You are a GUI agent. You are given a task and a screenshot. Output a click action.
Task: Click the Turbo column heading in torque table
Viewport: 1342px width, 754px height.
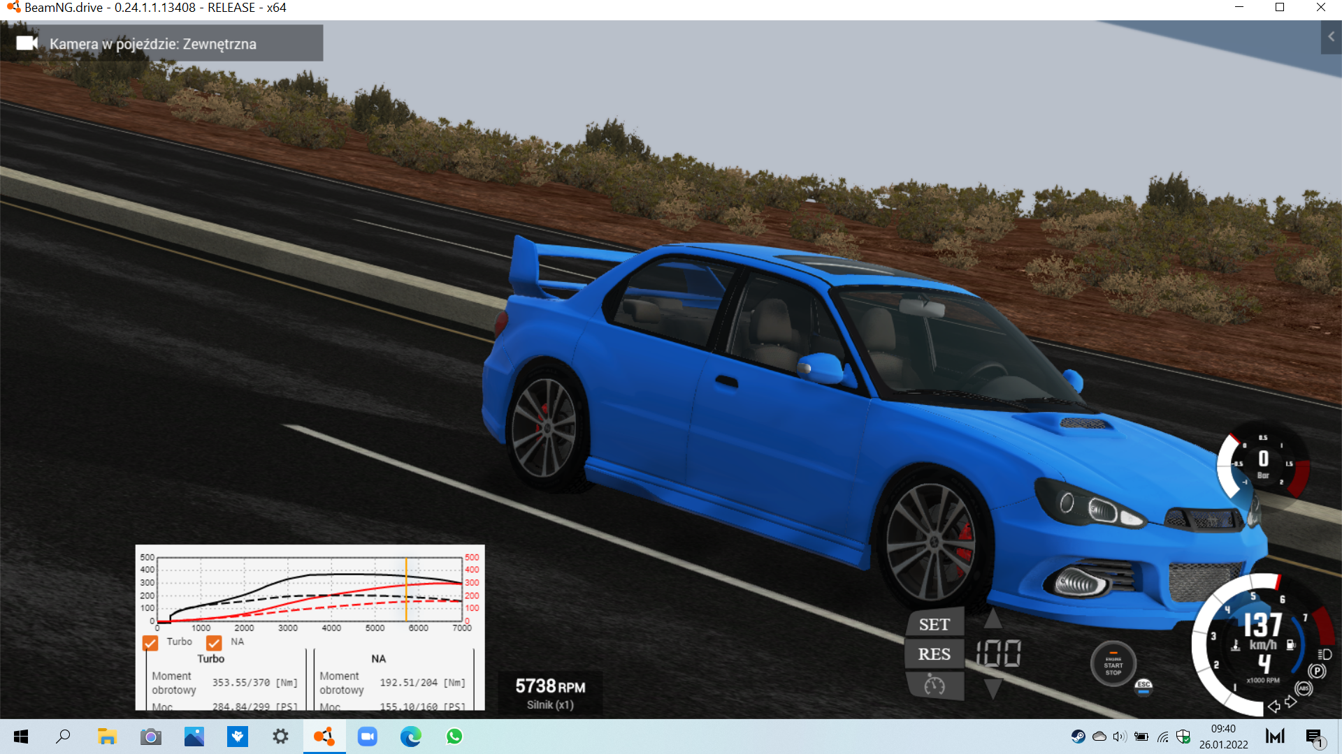211,658
